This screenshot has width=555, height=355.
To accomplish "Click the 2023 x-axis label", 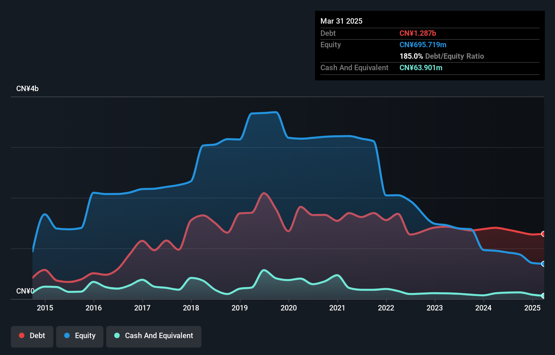I will (435, 308).
